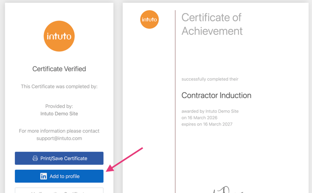Click the 'successfully completed their' text
Image resolution: width=312 pixels, height=193 pixels.
point(210,79)
